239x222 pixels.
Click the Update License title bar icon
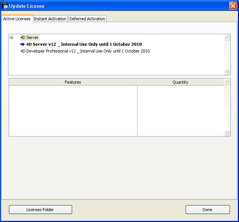coord(5,6)
